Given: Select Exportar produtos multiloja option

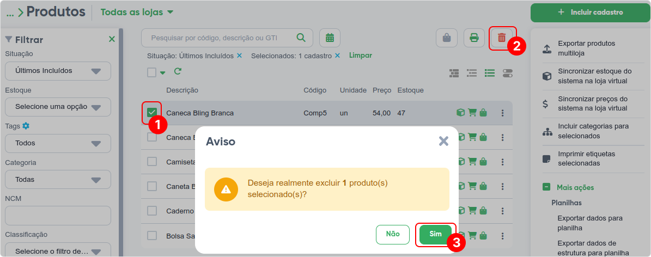Looking at the screenshot, I should [586, 48].
